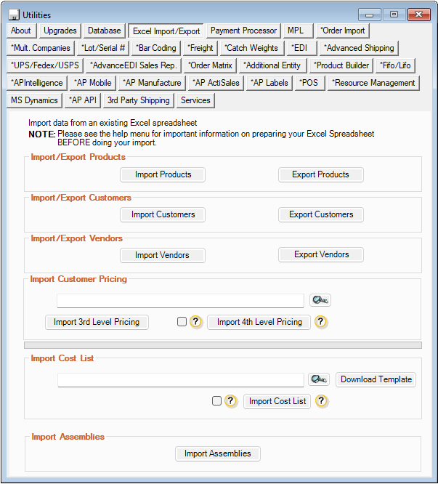Select the *Advanced Shipping tab

click(359, 48)
